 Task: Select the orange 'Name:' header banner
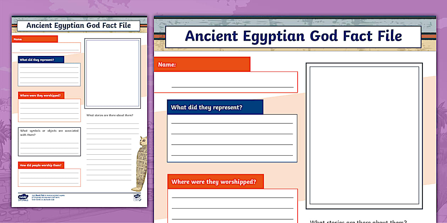pos(202,64)
